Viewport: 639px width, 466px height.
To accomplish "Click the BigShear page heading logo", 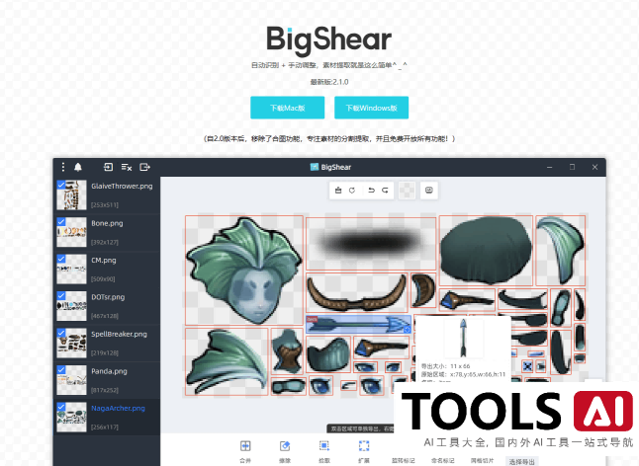I will pyautogui.click(x=328, y=40).
